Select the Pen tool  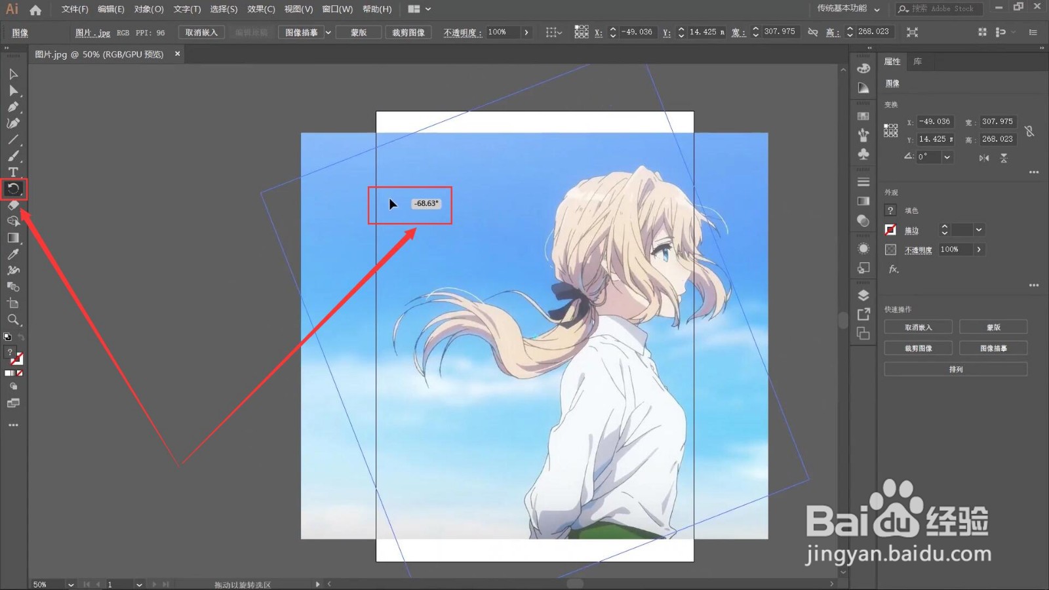[x=13, y=107]
